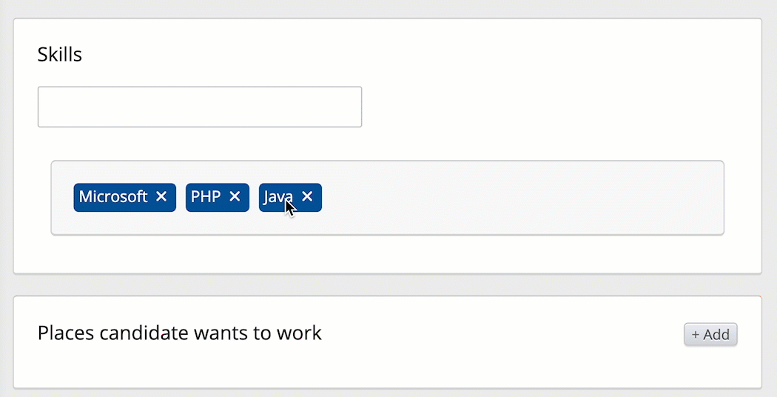Click the word "Places" in the lower heading
The width and height of the screenshot is (777, 397).
[x=65, y=333]
